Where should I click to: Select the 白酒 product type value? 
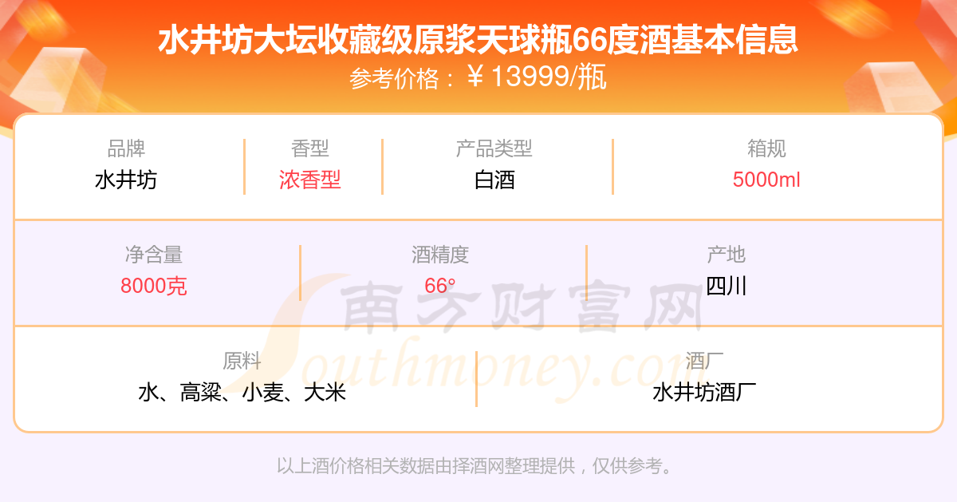point(494,180)
